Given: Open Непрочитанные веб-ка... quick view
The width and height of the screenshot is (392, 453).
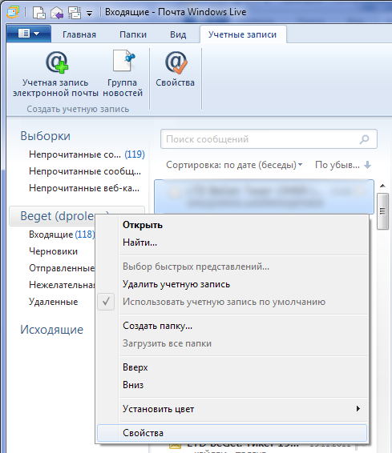Looking at the screenshot, I should 84,188.
